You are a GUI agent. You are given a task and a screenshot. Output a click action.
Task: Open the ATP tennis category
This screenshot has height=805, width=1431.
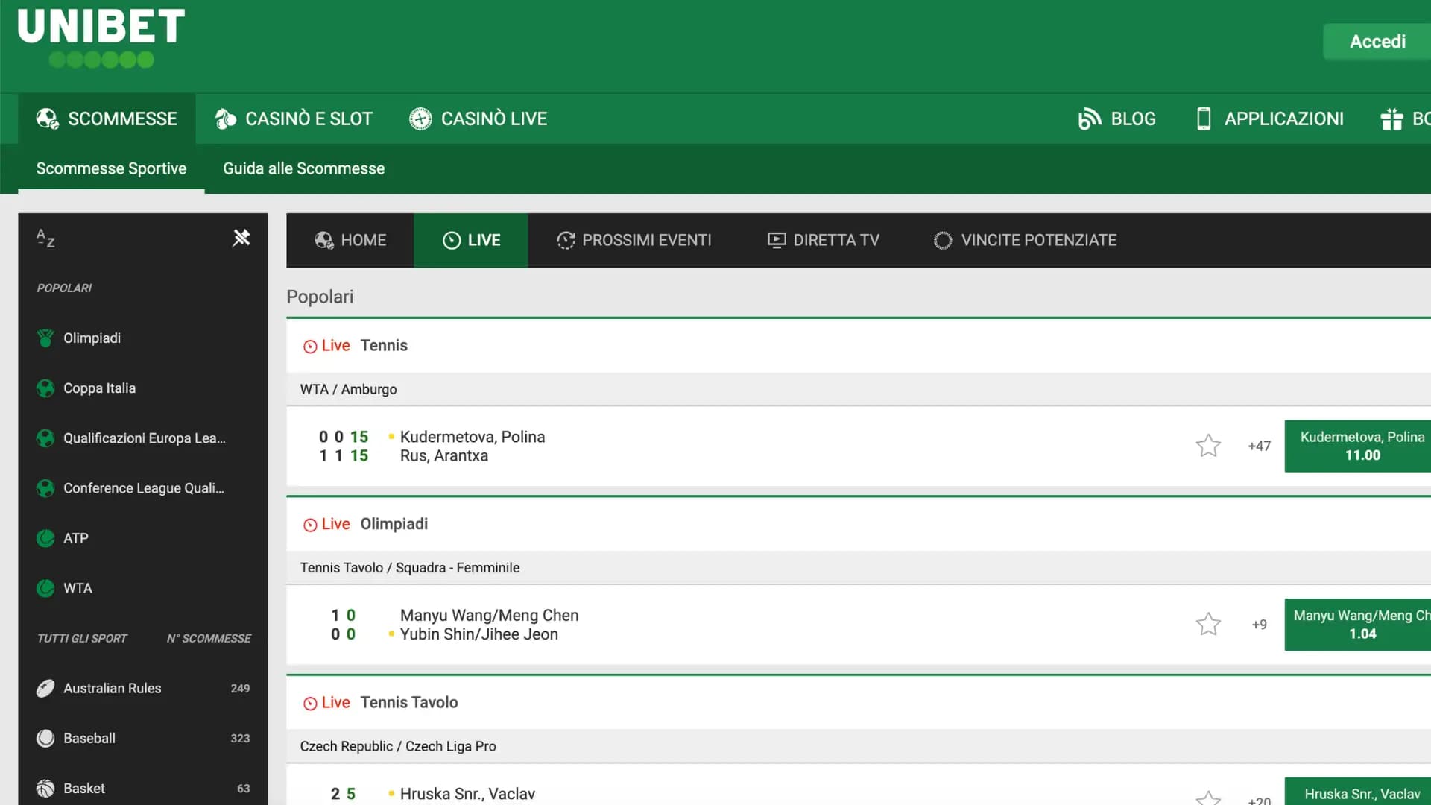coord(77,537)
